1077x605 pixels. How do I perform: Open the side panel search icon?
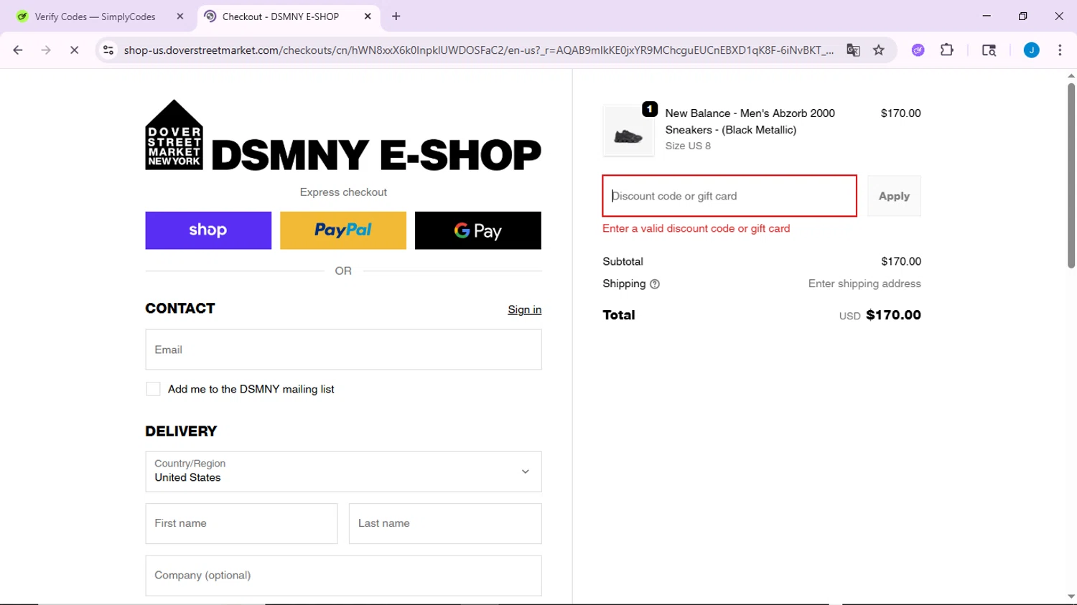(989, 50)
